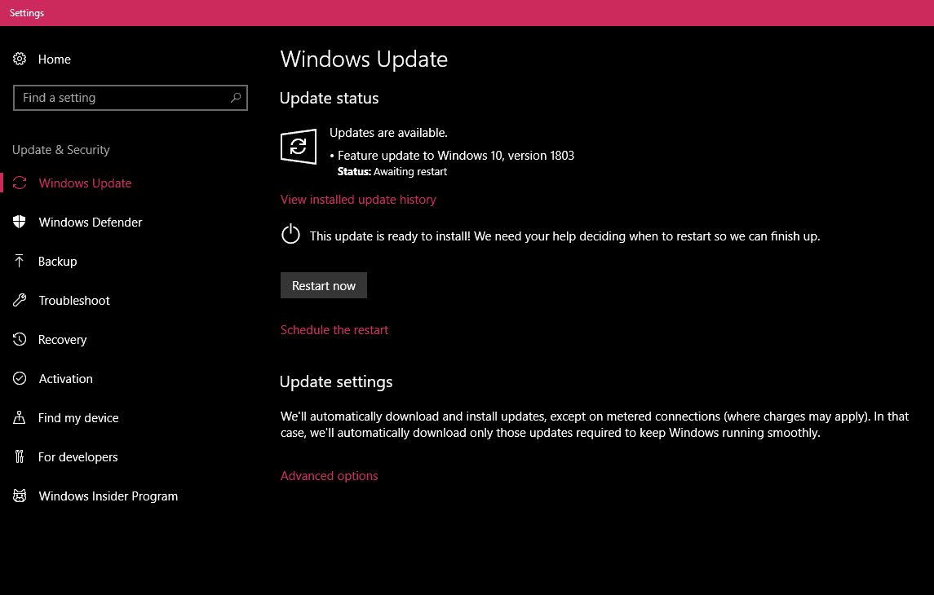Click the Find my device person icon
The image size is (934, 595).
(19, 417)
